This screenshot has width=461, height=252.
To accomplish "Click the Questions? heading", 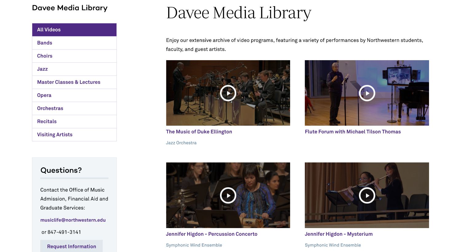I will [x=61, y=170].
